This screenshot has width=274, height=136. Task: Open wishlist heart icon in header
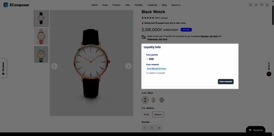coord(261,5)
